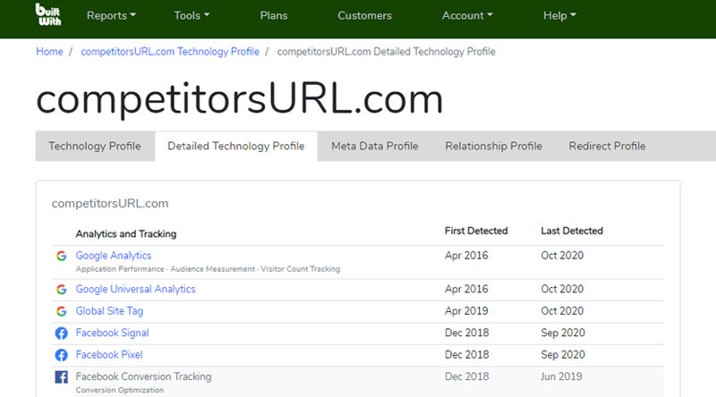Click Facebook icon beside Facebook Conversion Tracking

click(x=61, y=377)
